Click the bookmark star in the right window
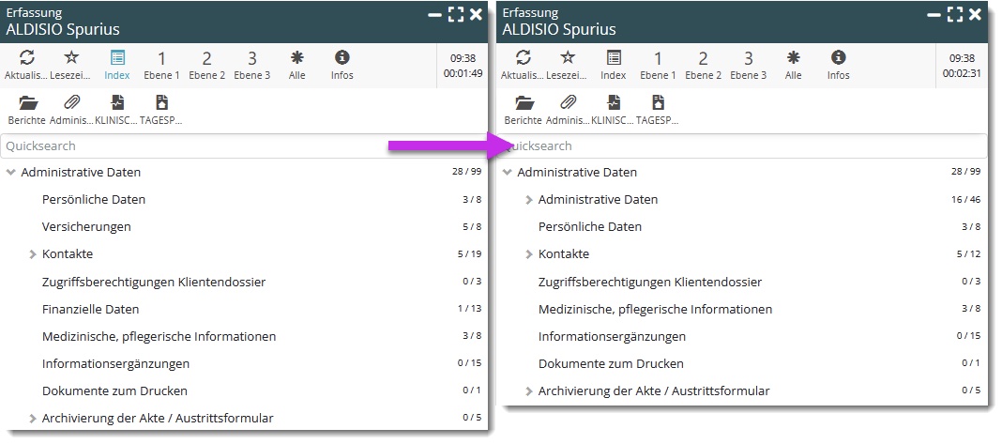Screen dimensions: 1002x444 (x=568, y=58)
